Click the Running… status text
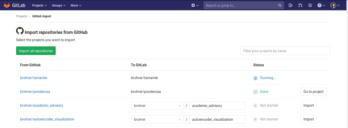 [268, 78]
